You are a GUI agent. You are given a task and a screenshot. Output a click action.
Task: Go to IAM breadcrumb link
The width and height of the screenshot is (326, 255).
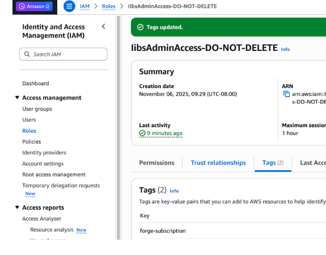point(84,6)
